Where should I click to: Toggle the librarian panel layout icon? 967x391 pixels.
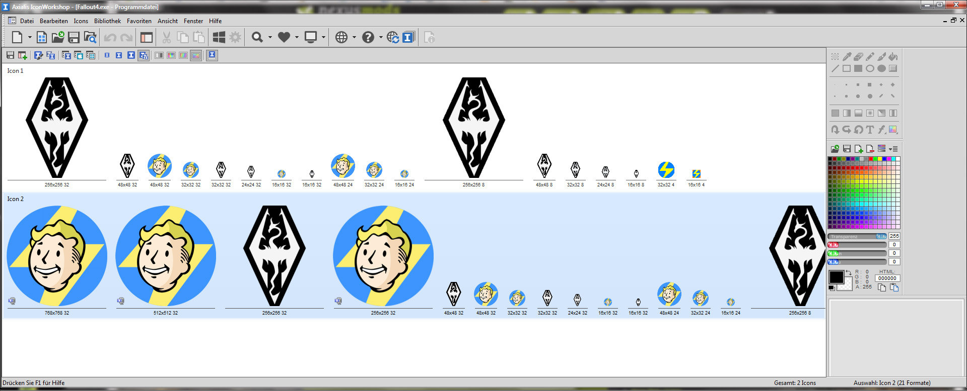coord(147,37)
